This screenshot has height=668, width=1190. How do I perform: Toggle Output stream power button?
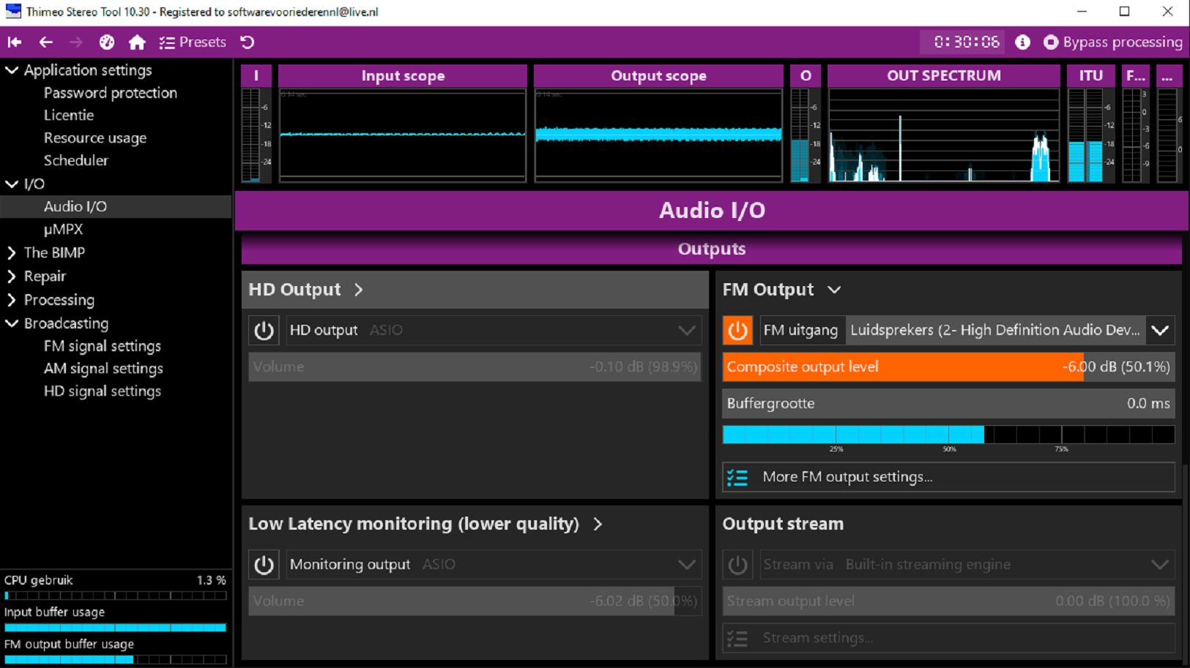click(737, 564)
